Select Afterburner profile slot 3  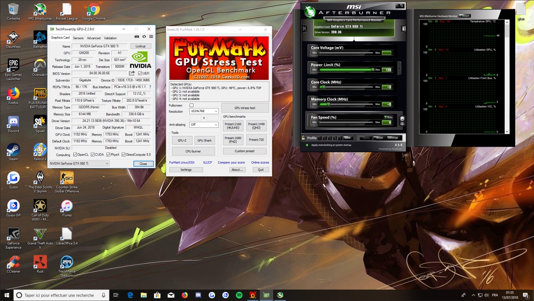(330, 138)
